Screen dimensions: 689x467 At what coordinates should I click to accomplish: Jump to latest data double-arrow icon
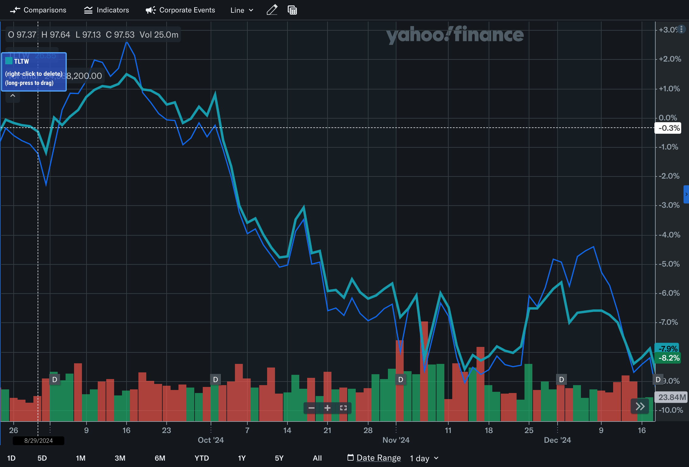tap(640, 406)
